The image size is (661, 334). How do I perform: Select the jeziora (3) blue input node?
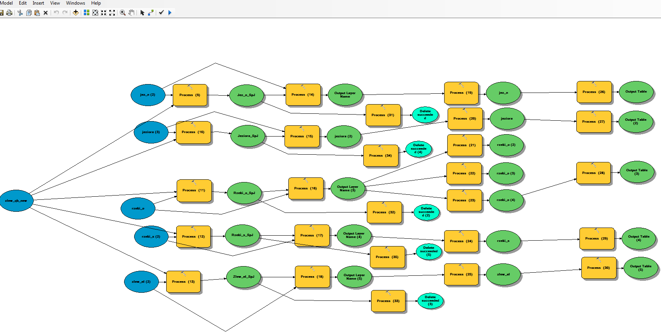pos(151,132)
